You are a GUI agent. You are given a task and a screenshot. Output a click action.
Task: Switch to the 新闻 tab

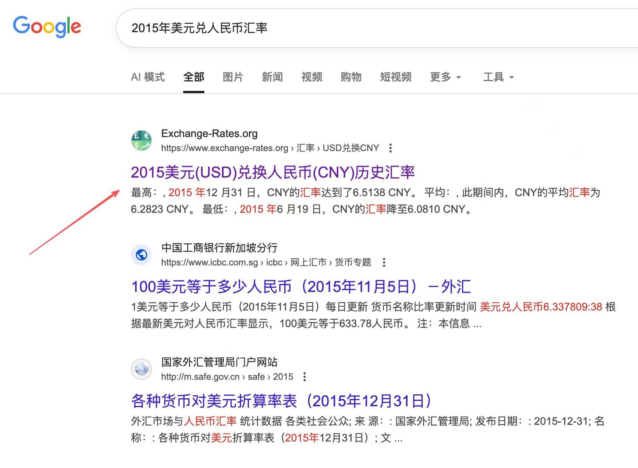pyautogui.click(x=272, y=77)
